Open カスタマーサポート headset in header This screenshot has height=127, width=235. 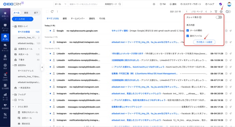pyautogui.click(x=191, y=4)
